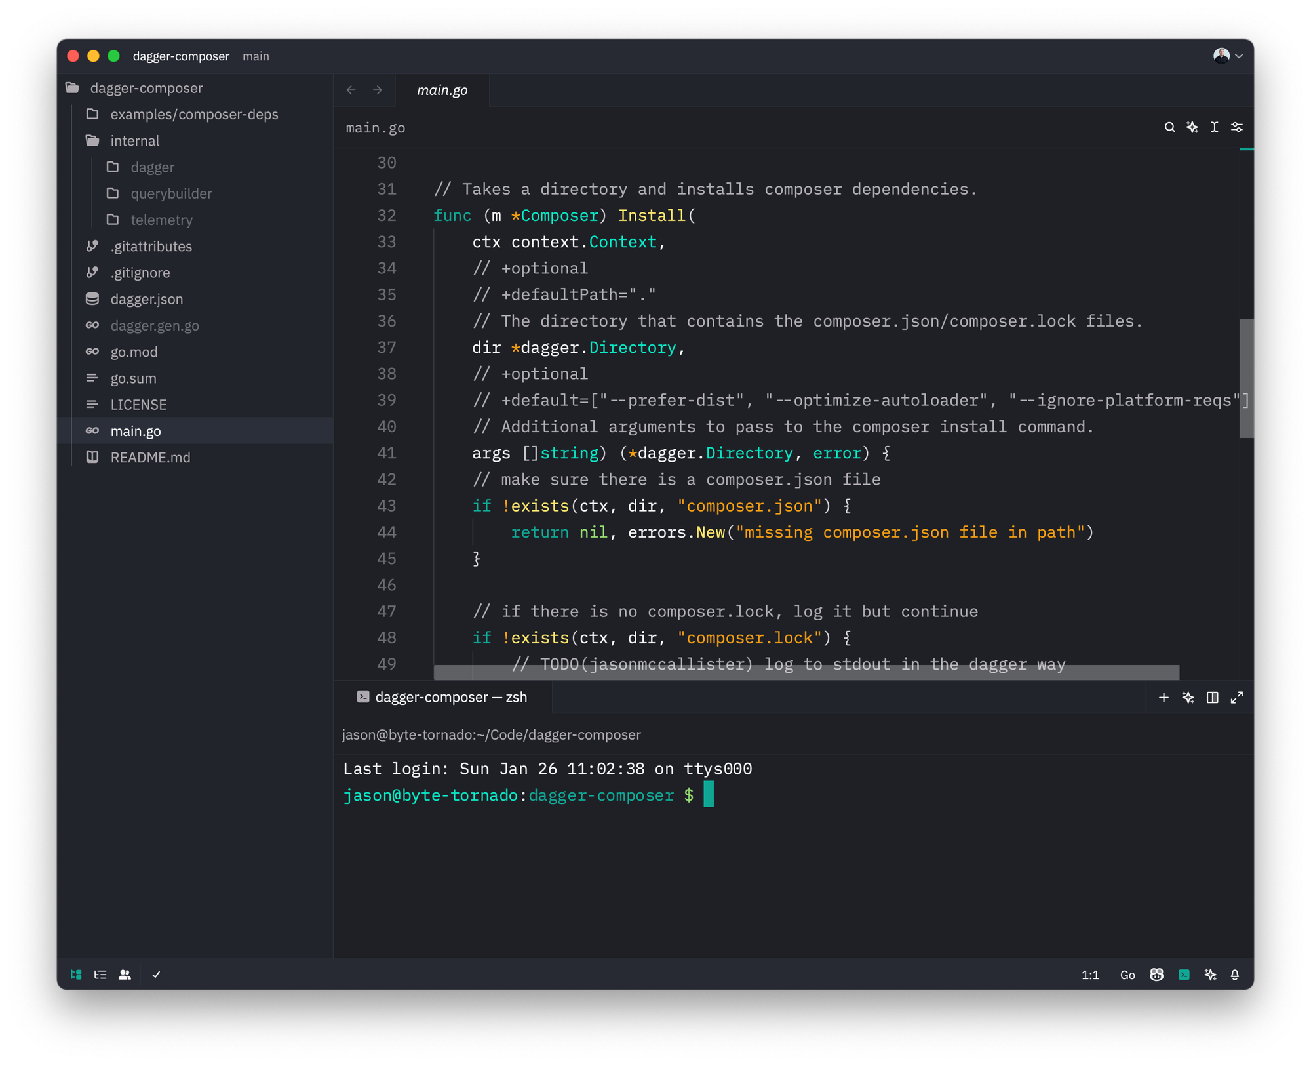
Task: Toggle the terminal panel in status bar
Action: coord(1184,975)
